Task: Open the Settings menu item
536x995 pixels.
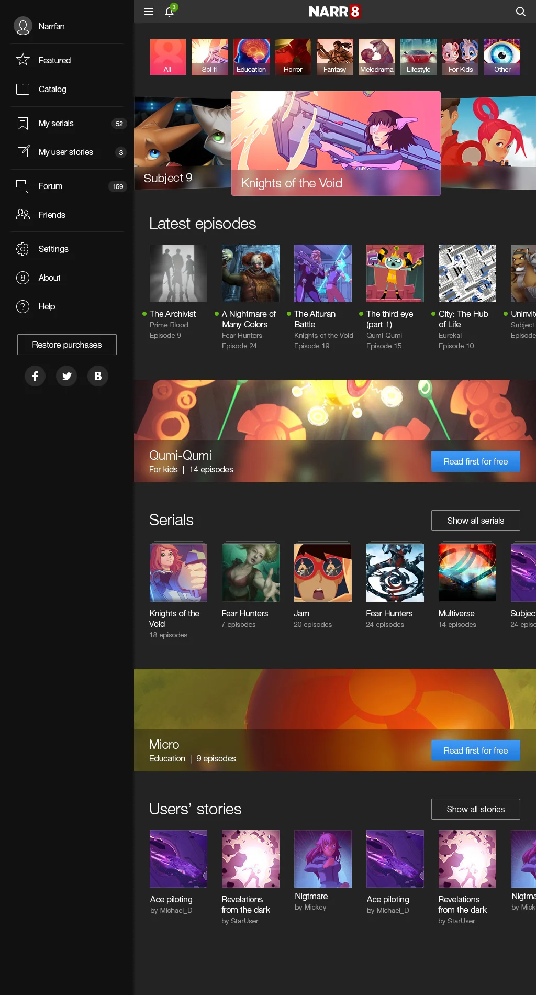Action: [x=67, y=249]
